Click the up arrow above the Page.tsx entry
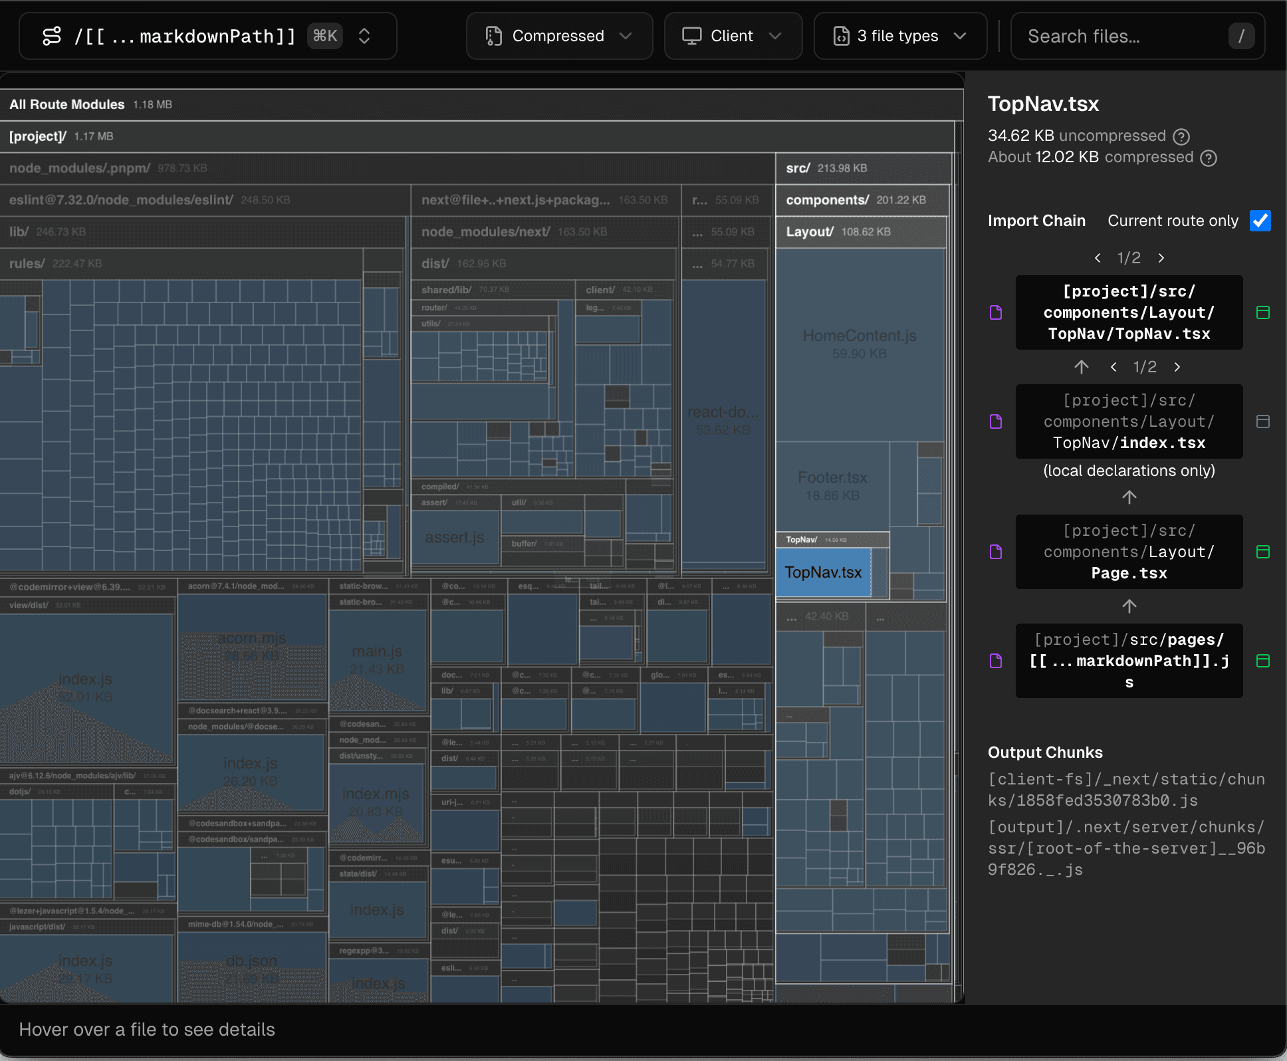 [x=1129, y=497]
